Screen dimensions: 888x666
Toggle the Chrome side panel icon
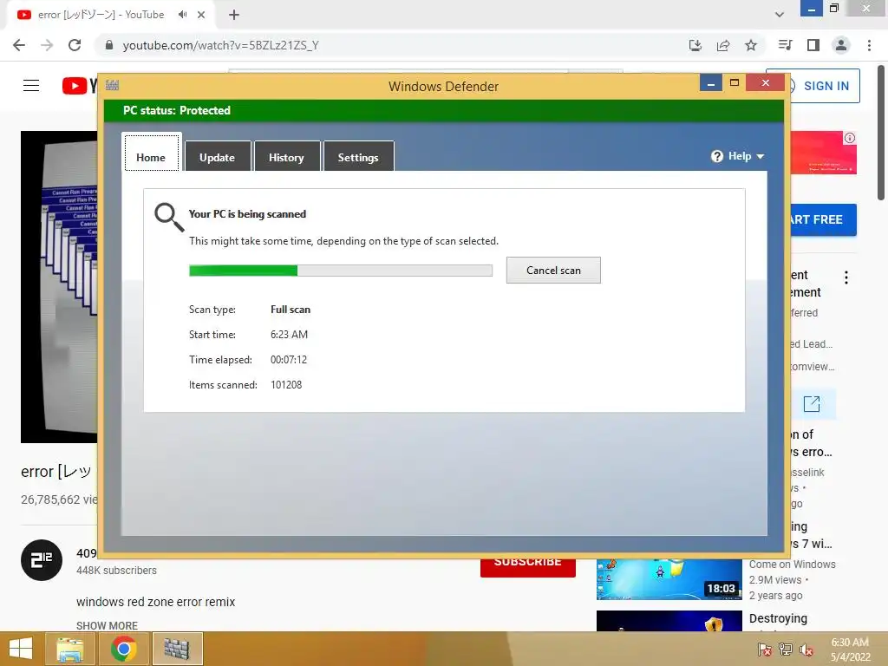813,45
